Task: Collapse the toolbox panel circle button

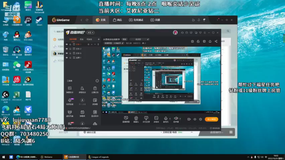Action: [97, 81]
